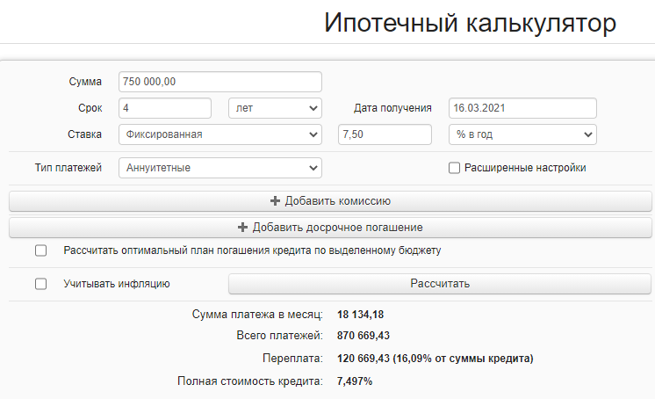Open the rate period dropdown % в год
Image resolution: width=655 pixels, height=399 pixels.
tap(522, 134)
